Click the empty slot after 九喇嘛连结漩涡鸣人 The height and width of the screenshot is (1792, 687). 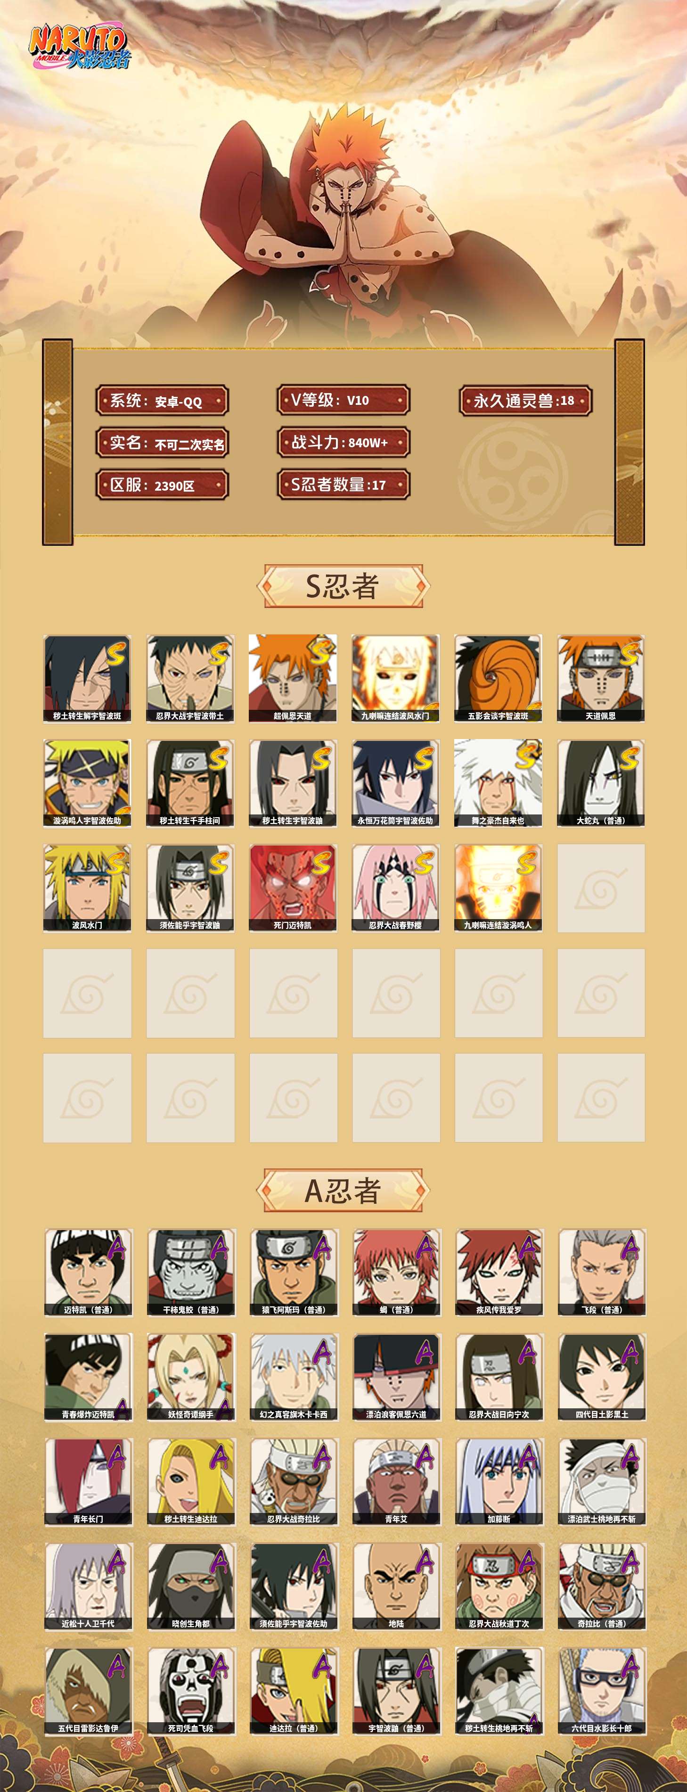click(601, 888)
